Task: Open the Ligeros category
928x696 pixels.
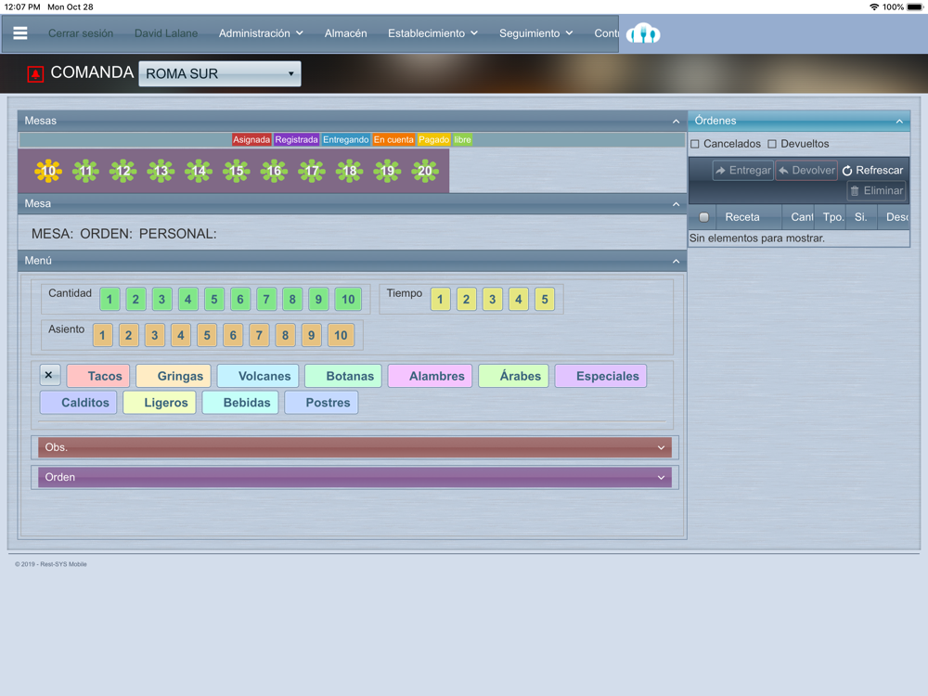Action: coord(160,403)
